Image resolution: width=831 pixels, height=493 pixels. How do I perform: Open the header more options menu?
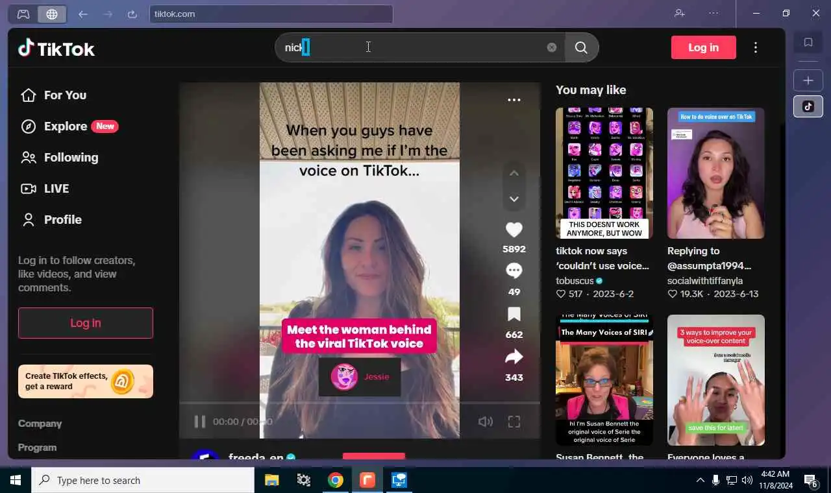(x=756, y=47)
